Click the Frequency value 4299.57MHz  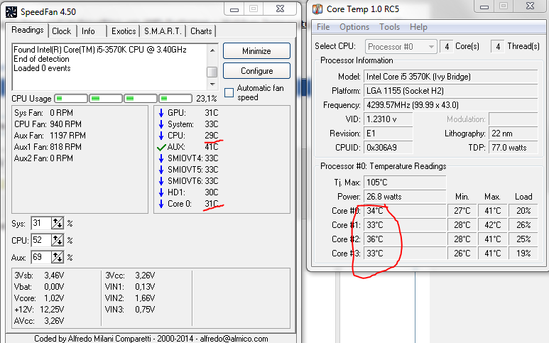pyautogui.click(x=450, y=105)
